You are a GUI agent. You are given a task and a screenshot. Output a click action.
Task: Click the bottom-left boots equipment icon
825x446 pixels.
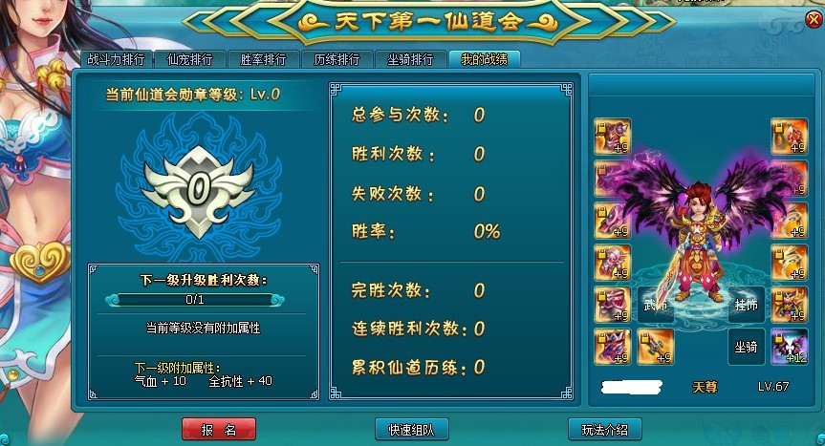(613, 347)
